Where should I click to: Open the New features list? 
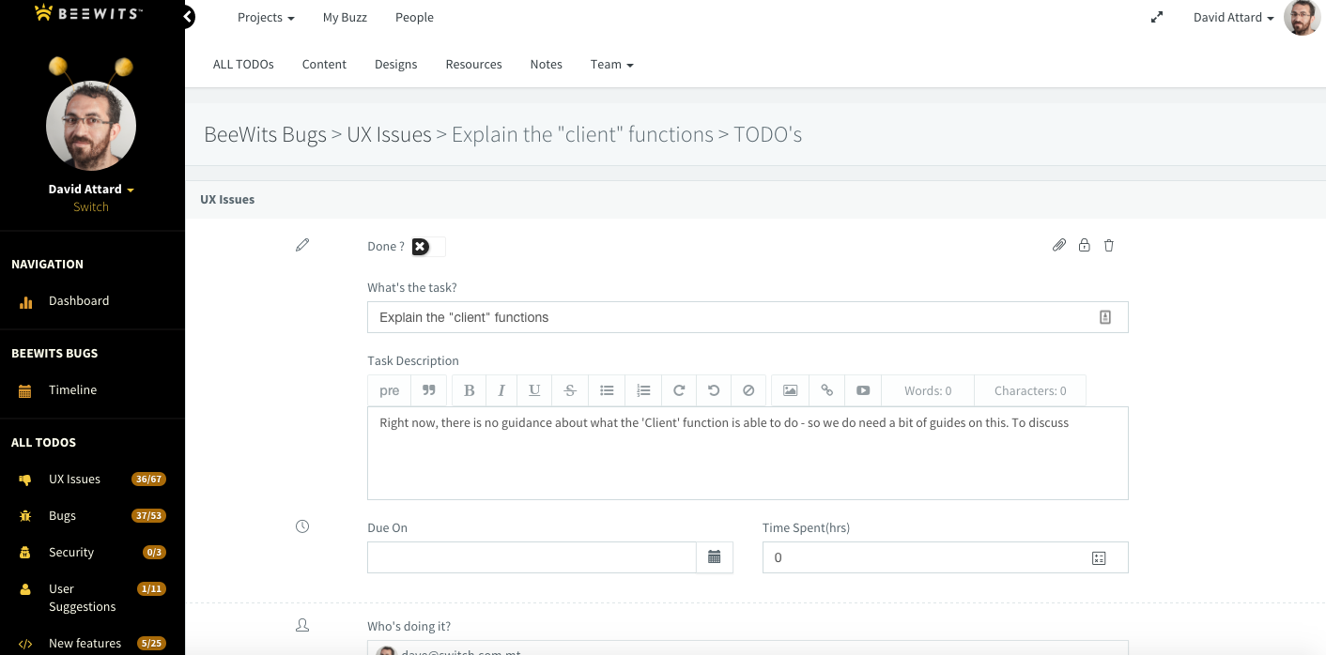(x=85, y=643)
